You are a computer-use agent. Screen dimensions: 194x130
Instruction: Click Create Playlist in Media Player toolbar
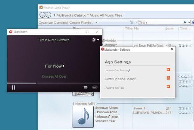tap(81, 23)
